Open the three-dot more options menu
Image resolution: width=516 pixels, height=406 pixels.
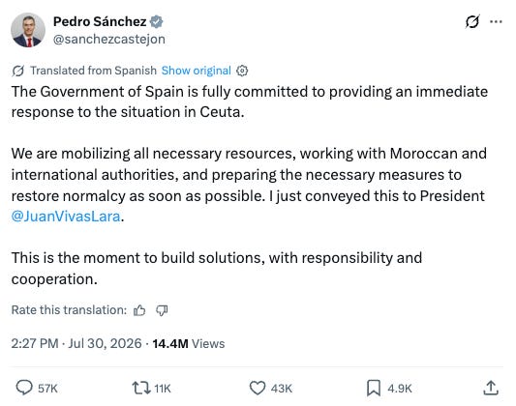[496, 22]
